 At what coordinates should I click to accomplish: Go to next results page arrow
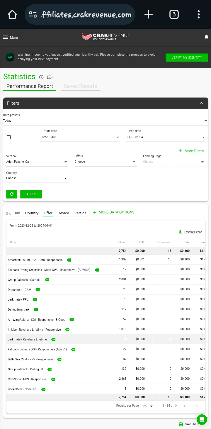[197, 406]
